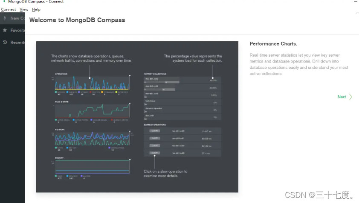Open the Help menu
The image size is (359, 203).
tap(36, 9)
